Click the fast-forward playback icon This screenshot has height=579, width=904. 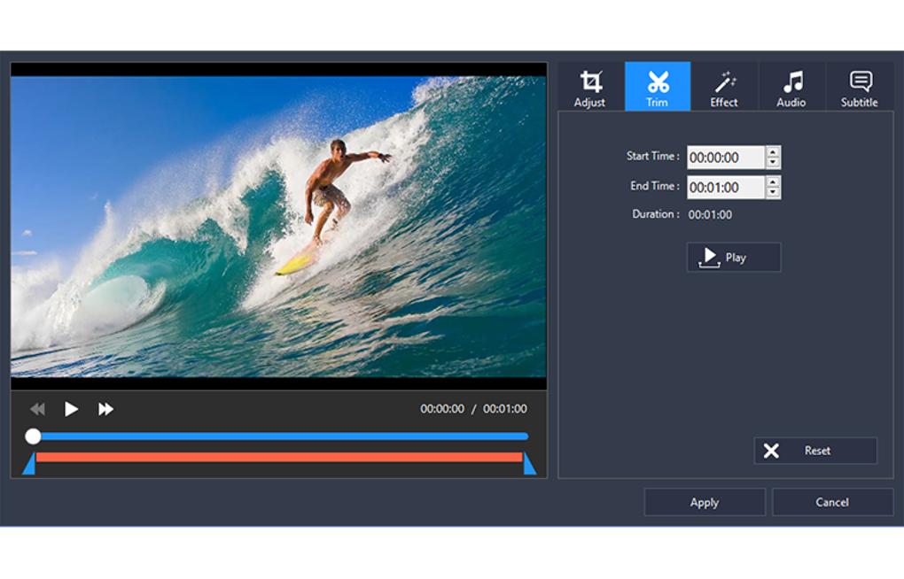(105, 409)
